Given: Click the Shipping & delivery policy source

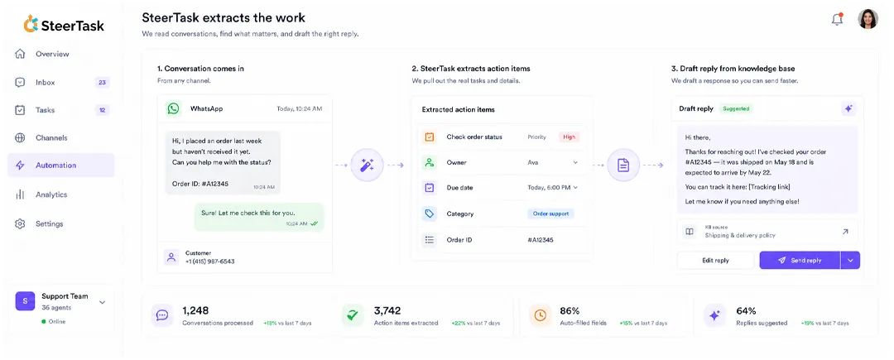Looking at the screenshot, I should (x=740, y=235).
